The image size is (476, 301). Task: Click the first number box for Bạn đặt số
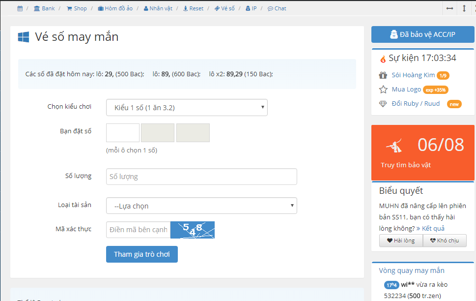123,133
